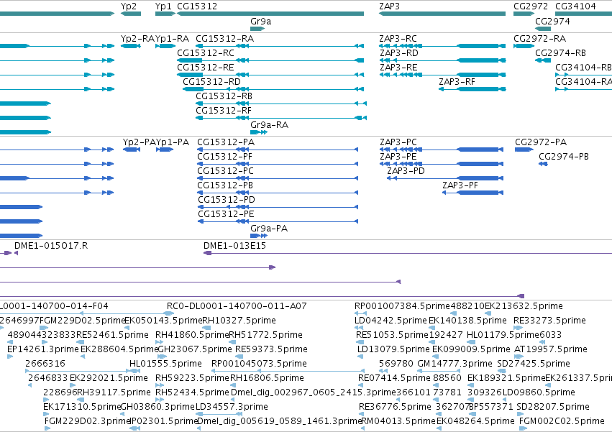The image size is (612, 432).
Task: Select transcript CG15312-RF
Action: [223, 111]
